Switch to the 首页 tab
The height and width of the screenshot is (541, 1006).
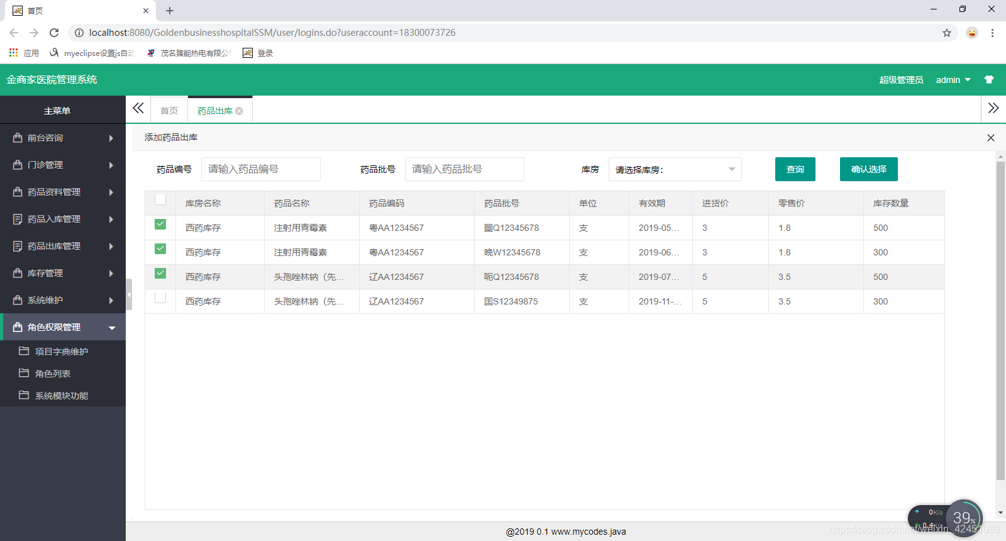pyautogui.click(x=169, y=111)
